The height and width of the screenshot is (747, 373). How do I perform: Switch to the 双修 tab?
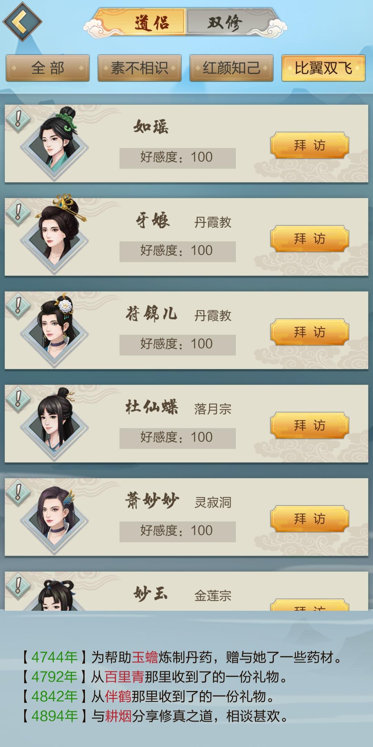225,23
